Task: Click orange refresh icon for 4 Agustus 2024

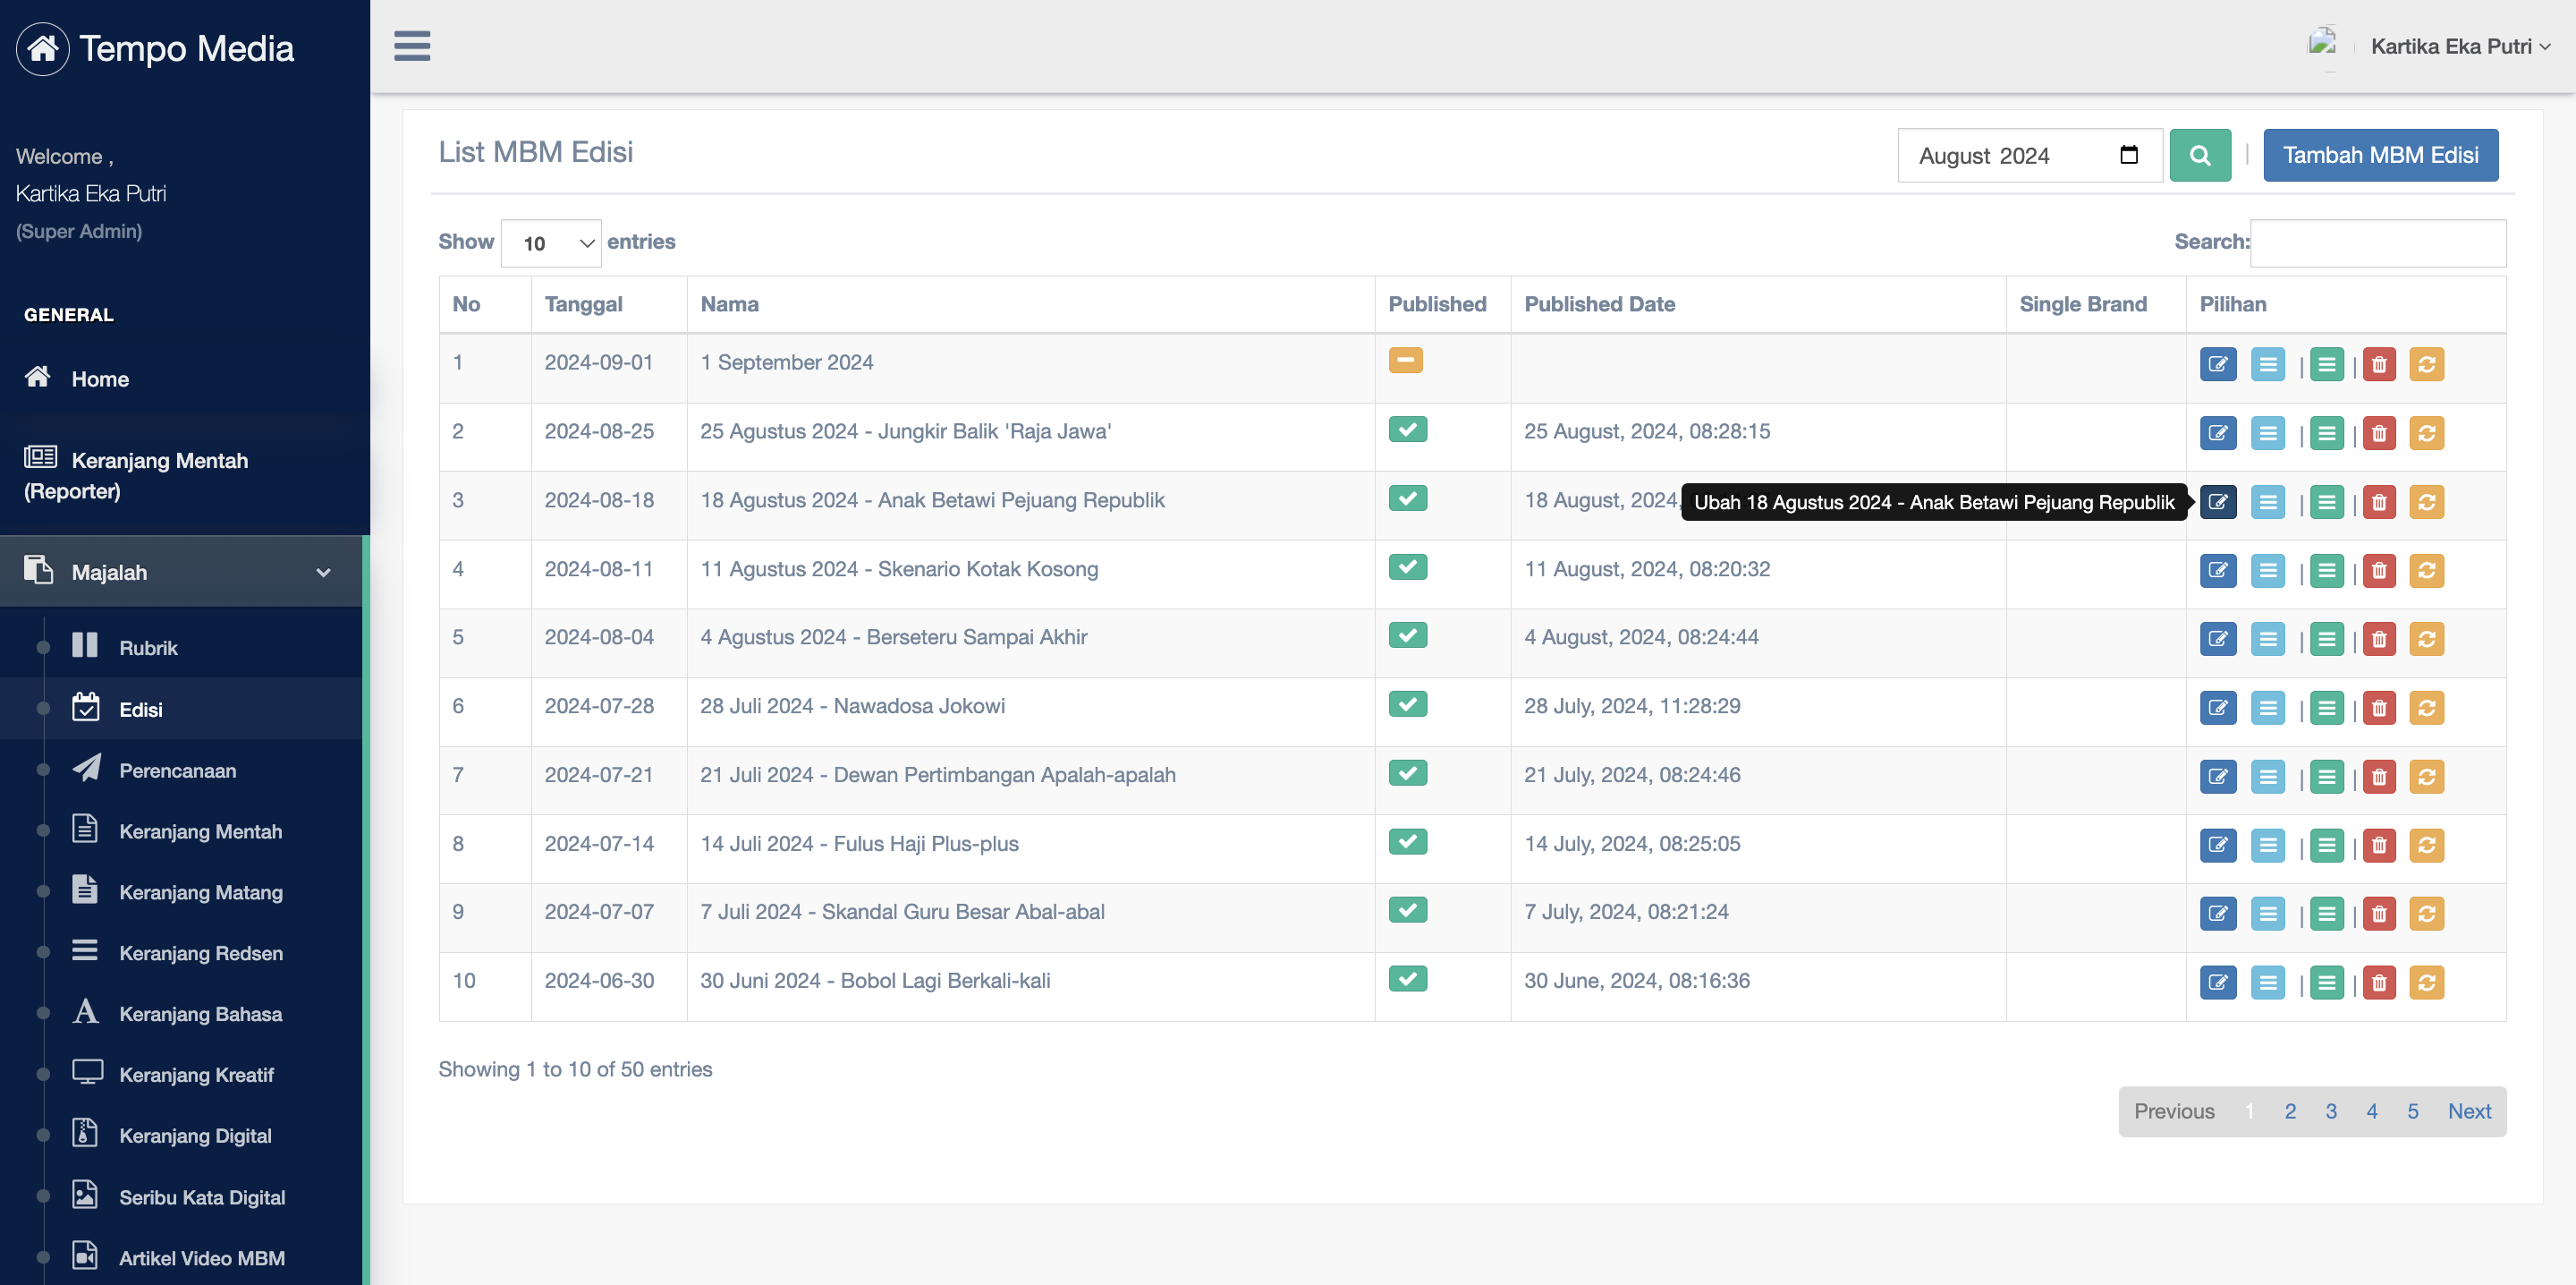Action: 2425,639
